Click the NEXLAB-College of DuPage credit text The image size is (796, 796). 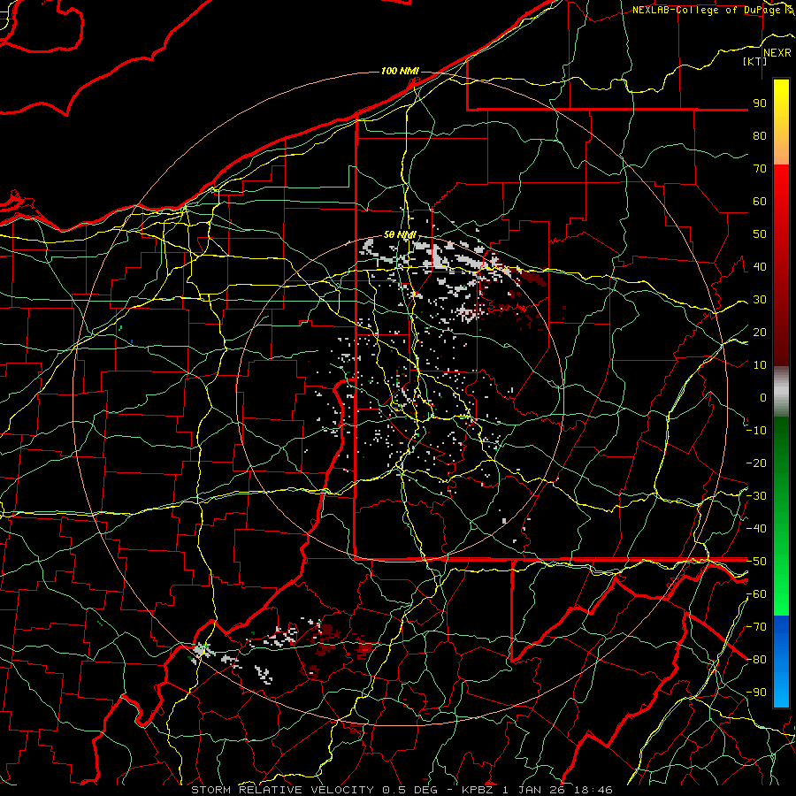pos(706,10)
